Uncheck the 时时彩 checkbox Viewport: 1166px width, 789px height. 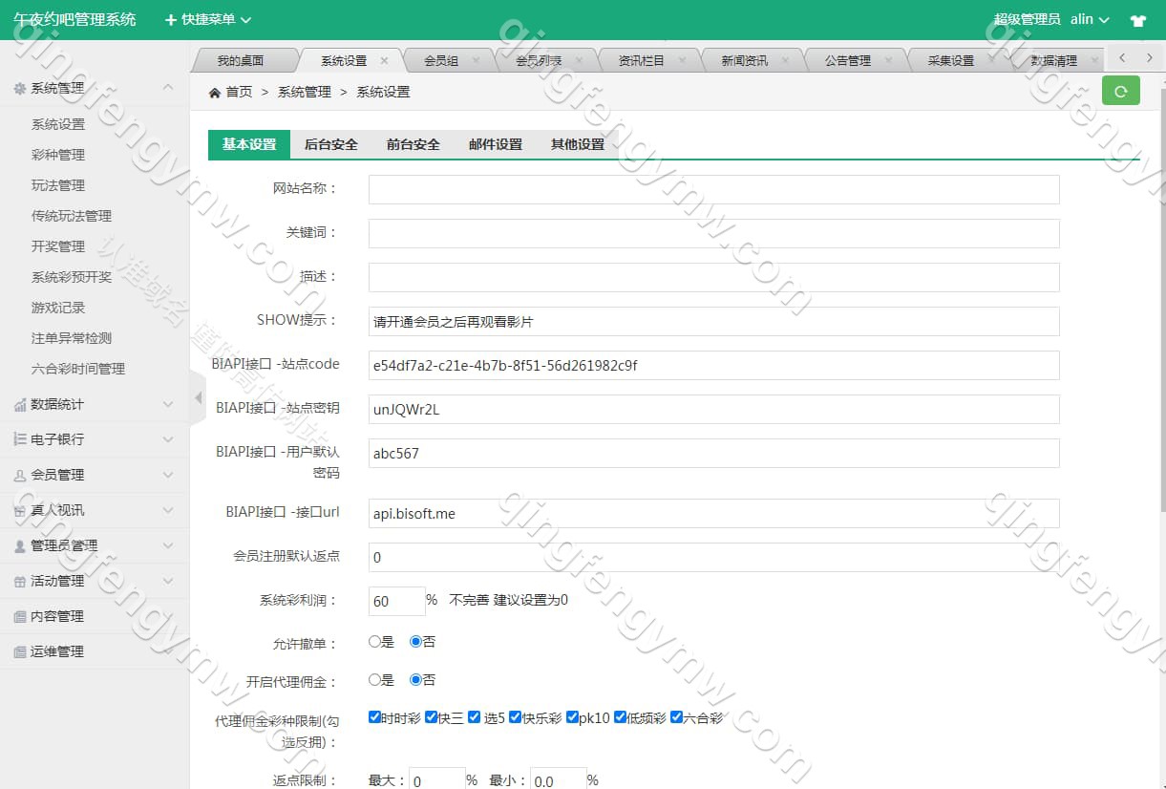coord(375,717)
